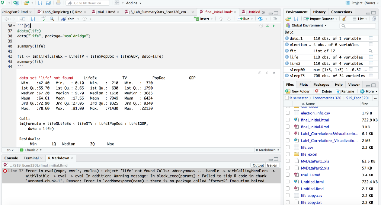This screenshot has width=381, height=205.
Task: Toggle document outline icon
Action: click(x=275, y=19)
